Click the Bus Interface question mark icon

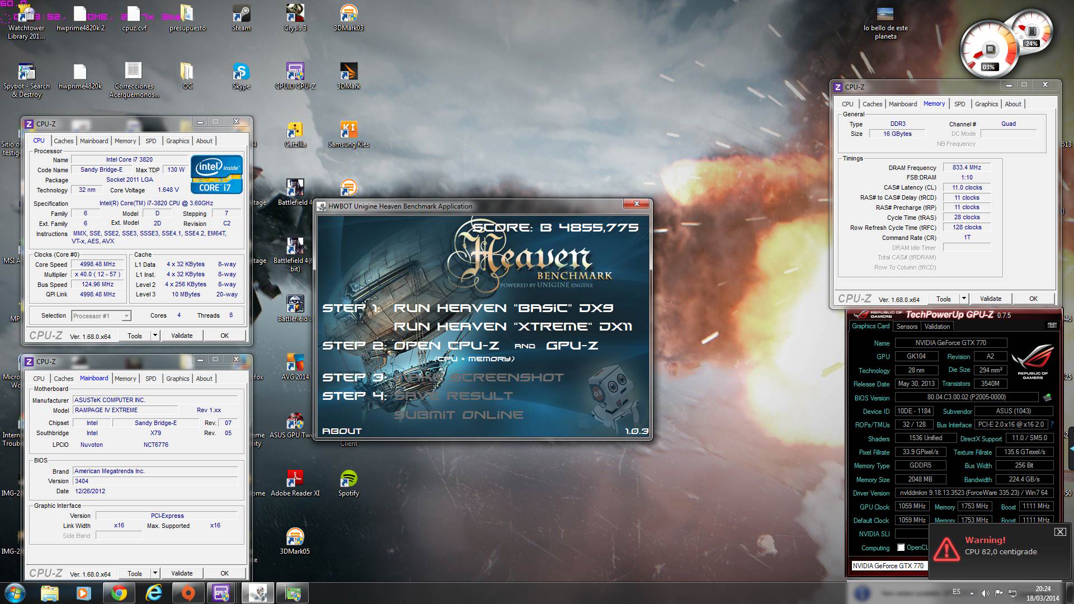[1052, 424]
